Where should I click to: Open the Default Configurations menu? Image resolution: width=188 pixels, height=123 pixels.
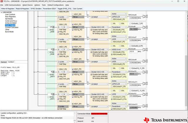tap(56, 5)
